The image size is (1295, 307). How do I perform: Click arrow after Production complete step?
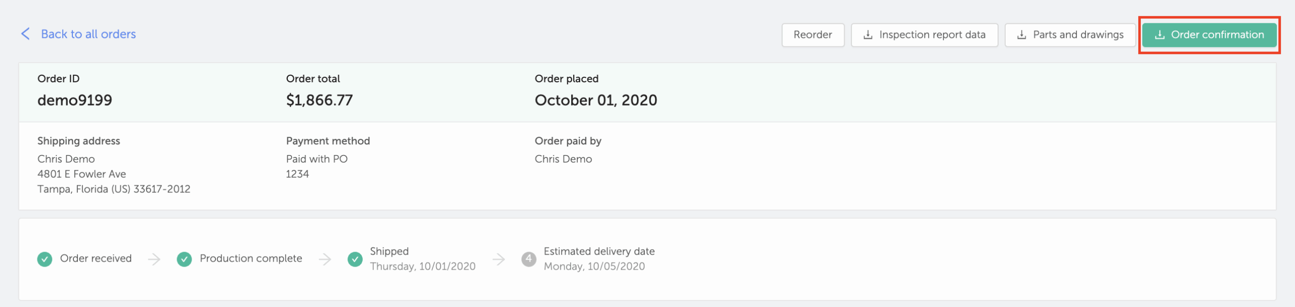point(325,259)
